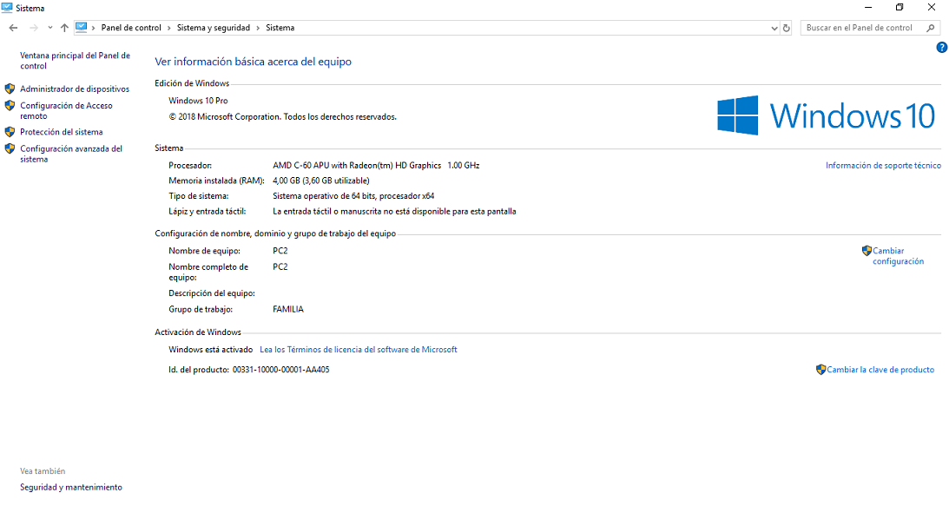The image size is (949, 506).
Task: Click shield icon beside Configuración de Acceso remoto
Action: click(x=10, y=105)
